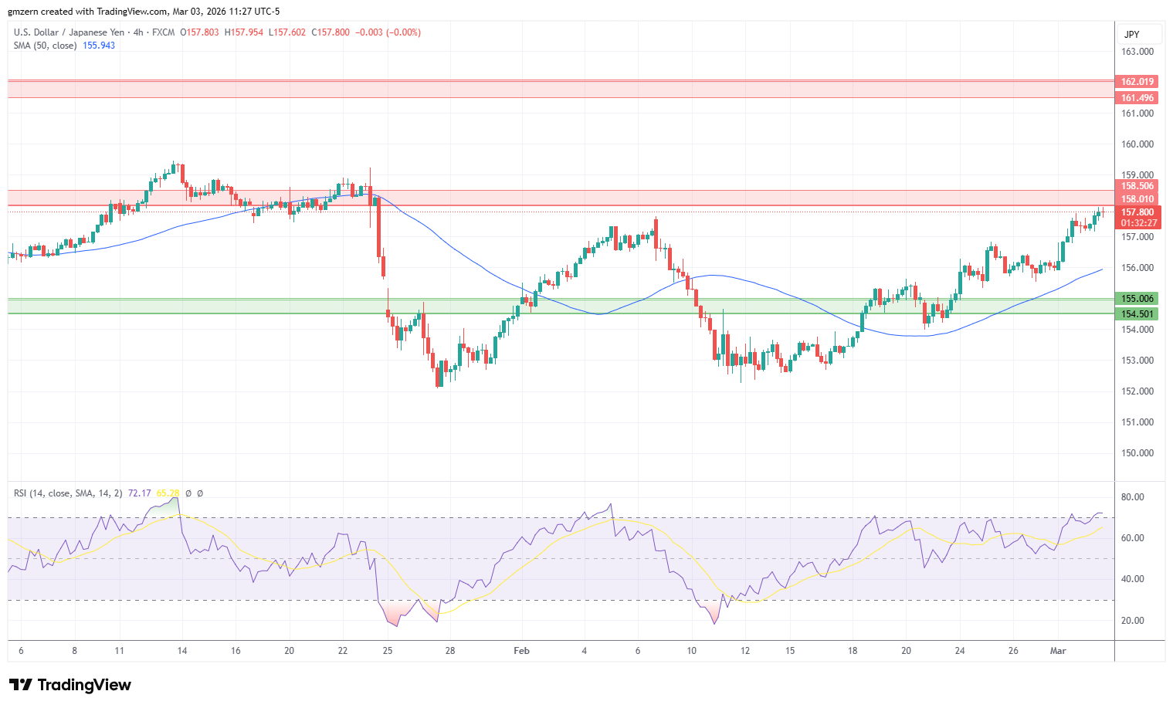Click the 18 date label on time axis
Viewport: 1173px width, 708px height.
click(x=853, y=651)
